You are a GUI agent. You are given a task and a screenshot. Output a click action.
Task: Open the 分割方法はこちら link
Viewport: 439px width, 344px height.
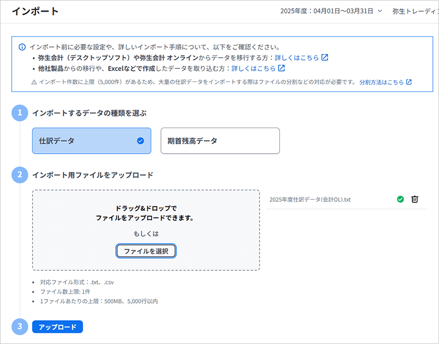[381, 82]
